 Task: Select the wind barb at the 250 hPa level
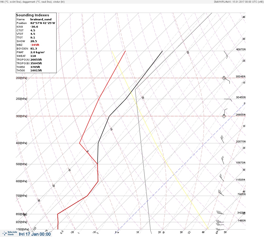(228, 100)
